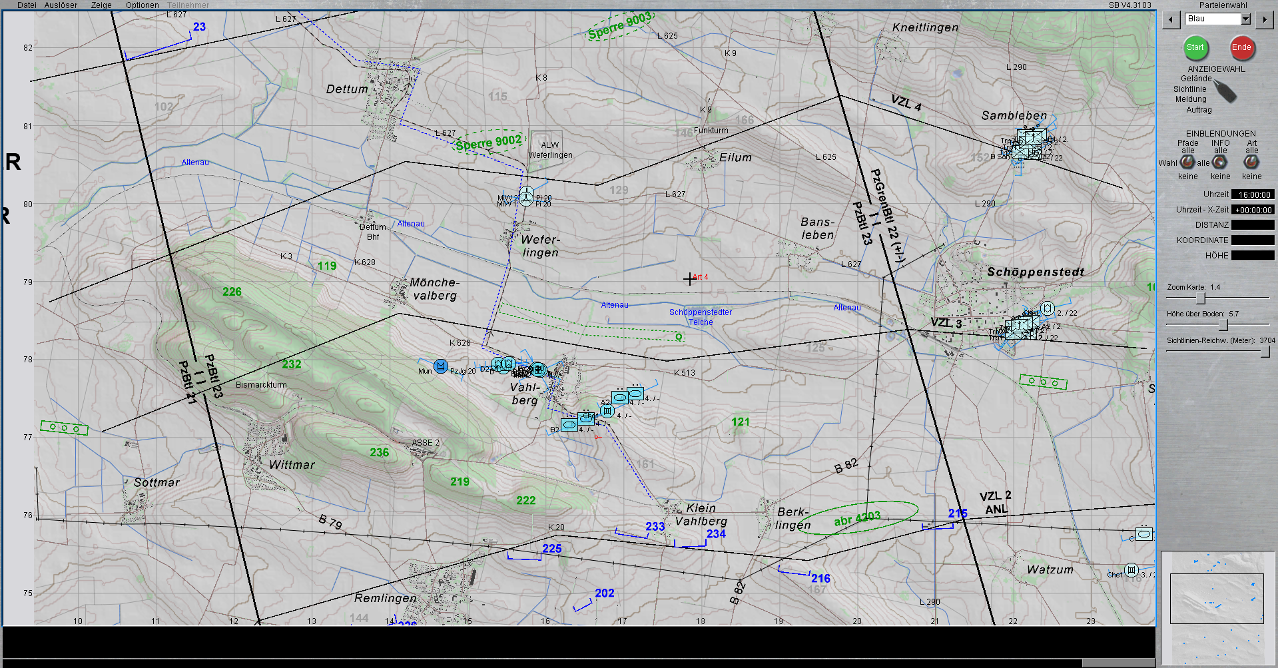This screenshot has height=668, width=1278.
Task: Go to previous party with left arrow
Action: (1171, 20)
